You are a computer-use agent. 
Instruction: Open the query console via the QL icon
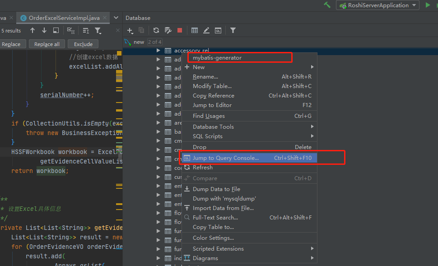pyautogui.click(x=218, y=30)
